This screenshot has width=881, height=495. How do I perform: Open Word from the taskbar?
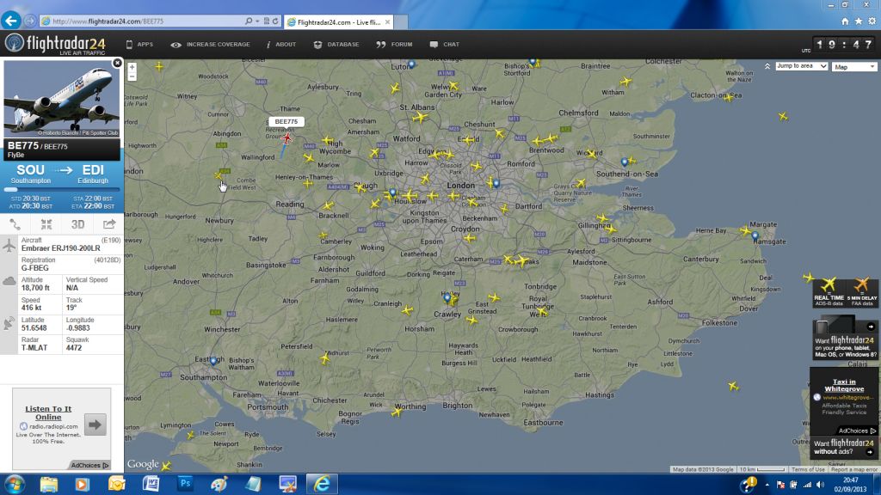pyautogui.click(x=151, y=484)
